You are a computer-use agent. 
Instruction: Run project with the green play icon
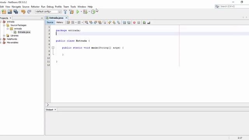(78, 12)
